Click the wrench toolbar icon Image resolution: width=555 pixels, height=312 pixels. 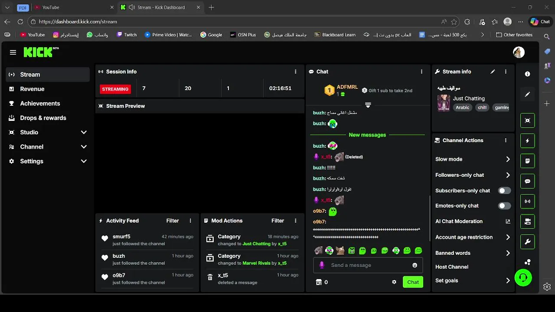point(528,242)
